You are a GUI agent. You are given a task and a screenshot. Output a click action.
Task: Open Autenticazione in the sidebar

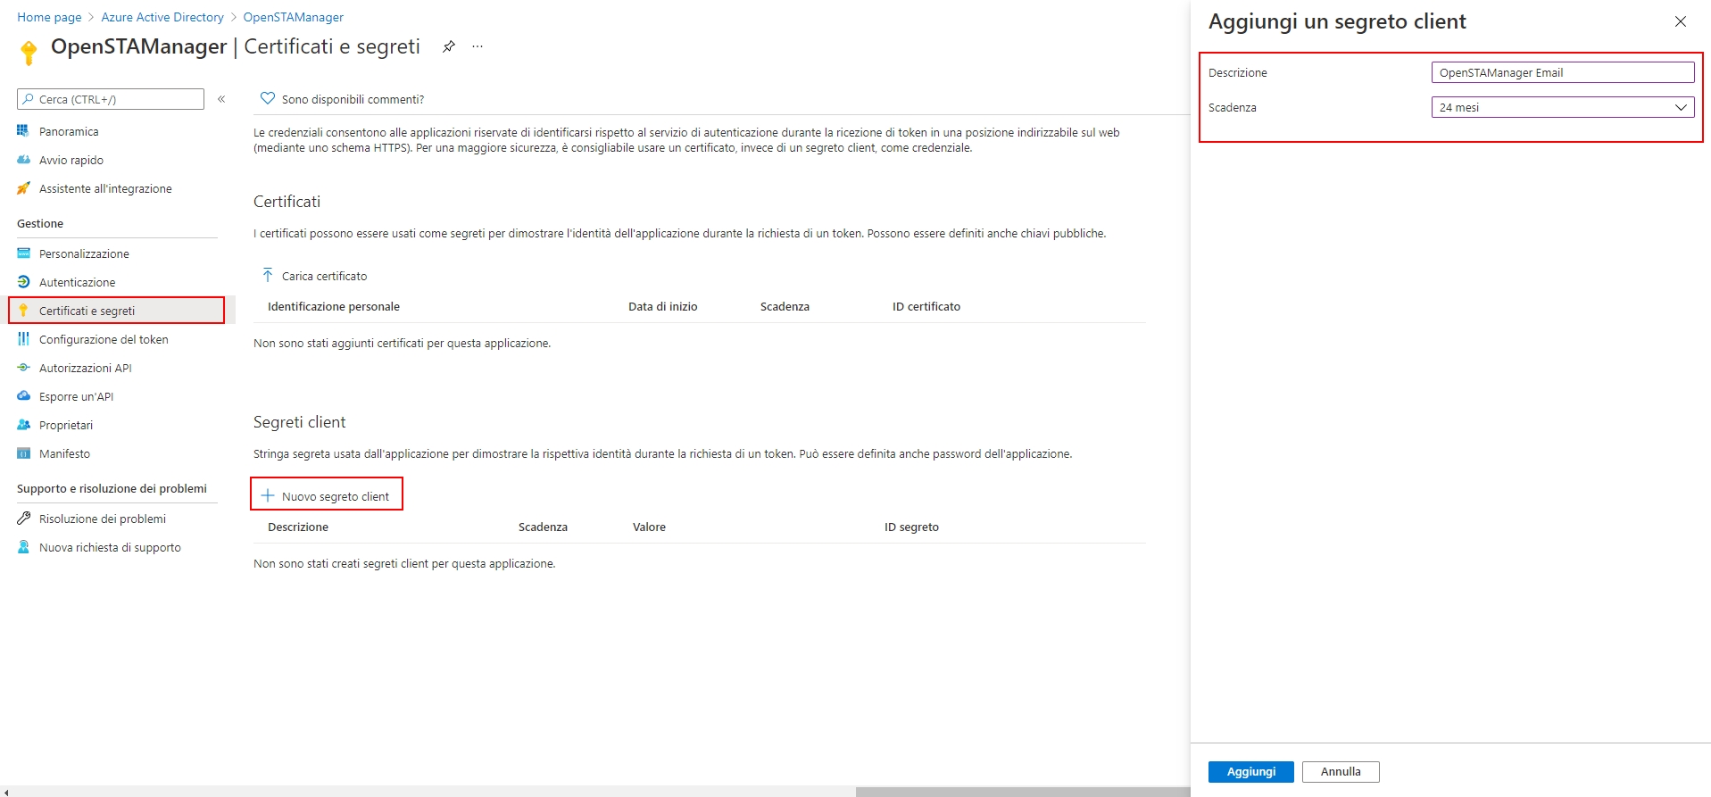click(x=77, y=282)
